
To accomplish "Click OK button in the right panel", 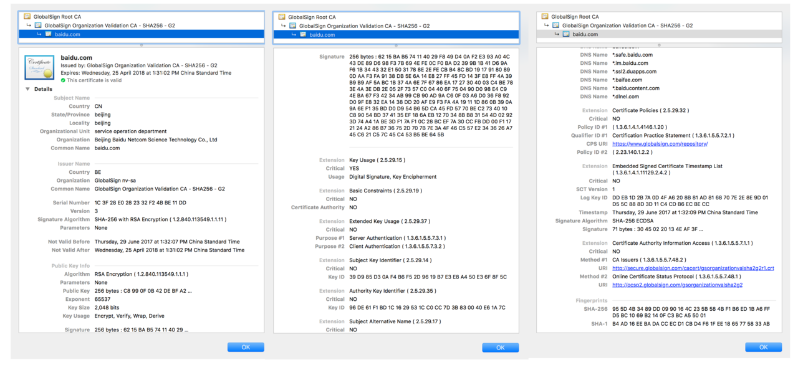I will pos(763,348).
